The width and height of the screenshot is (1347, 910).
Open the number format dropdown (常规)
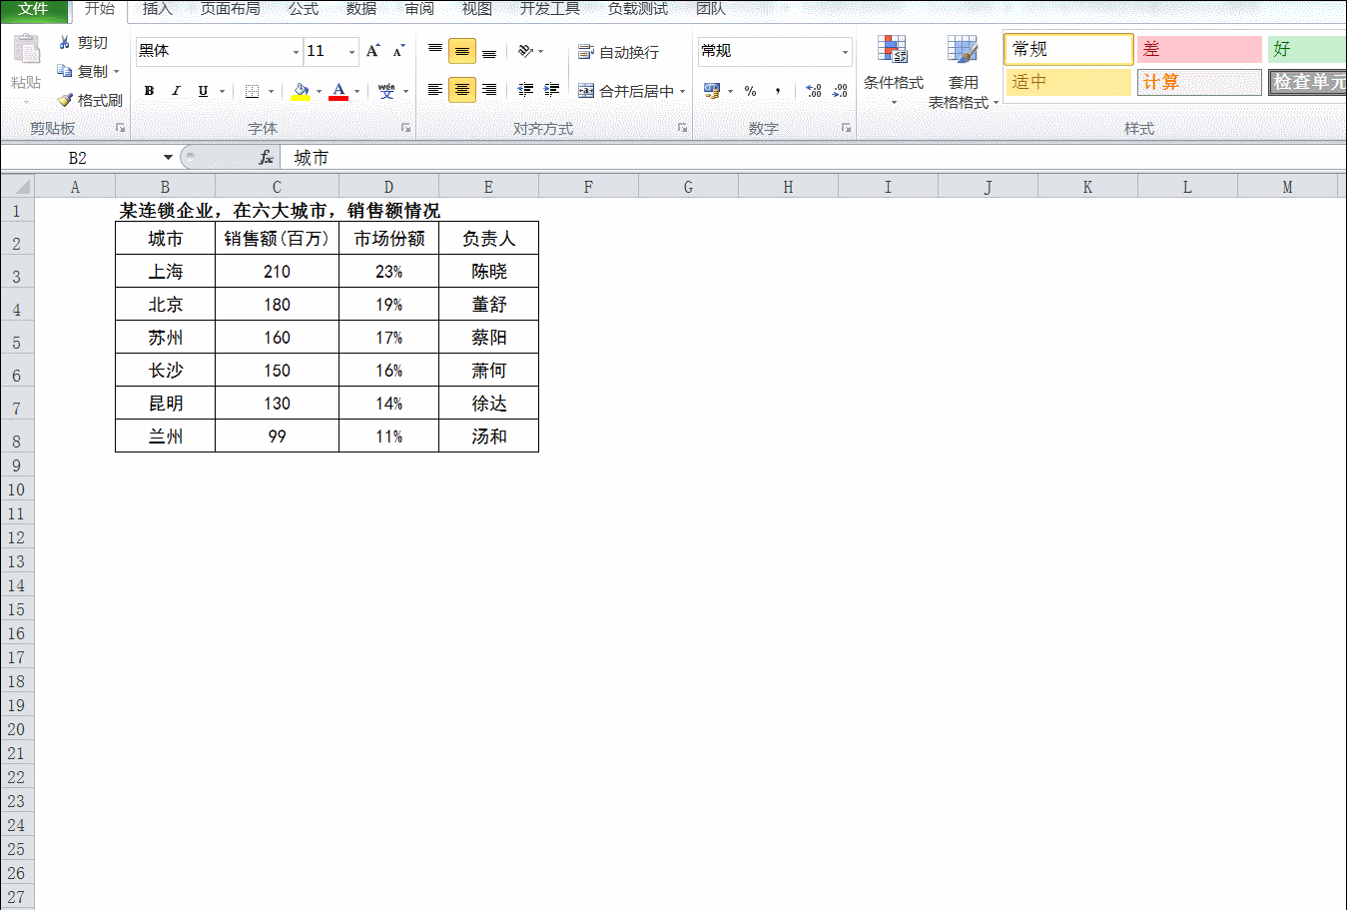tap(845, 52)
